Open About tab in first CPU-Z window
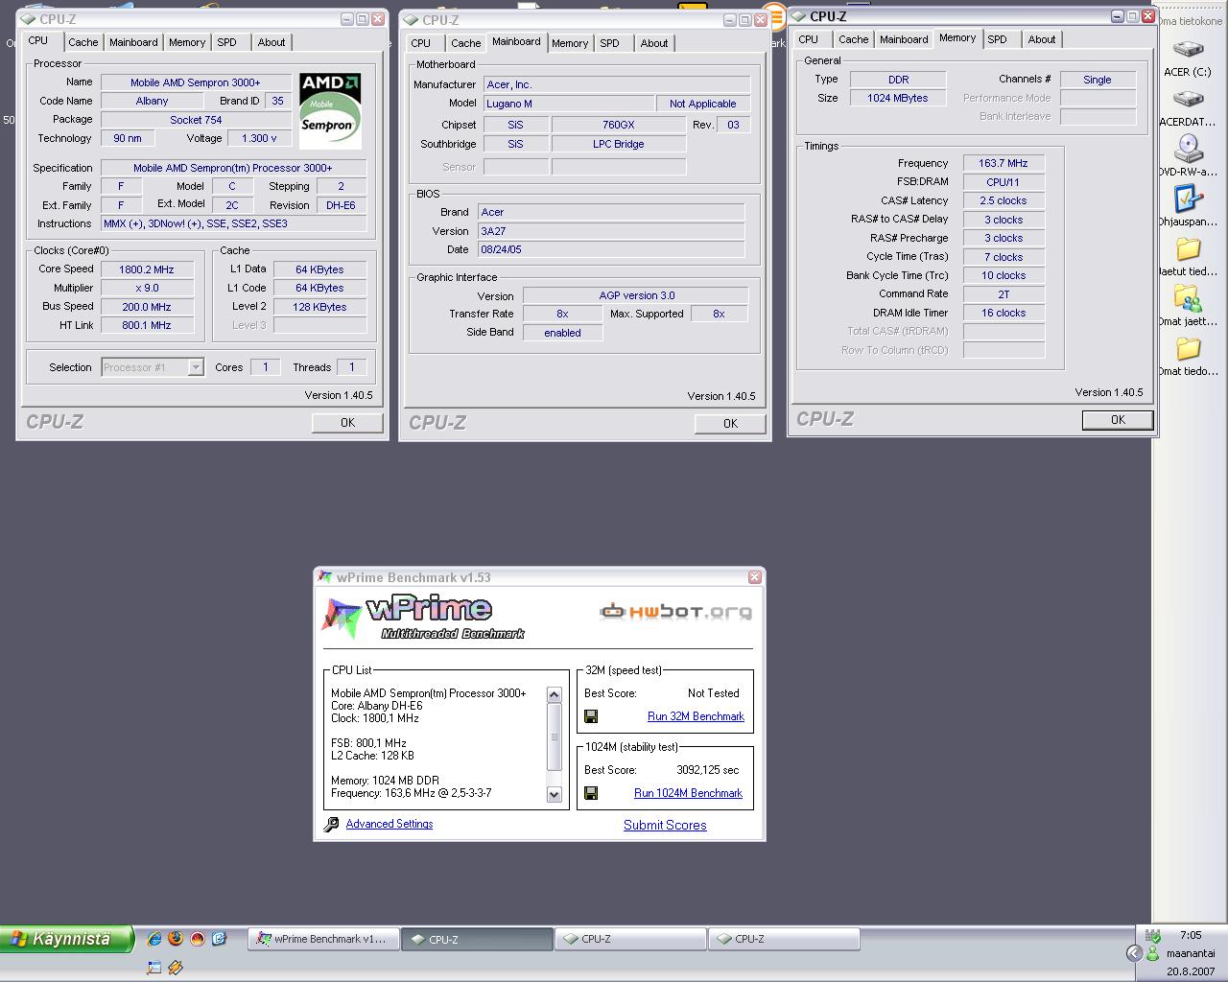Image resolution: width=1228 pixels, height=982 pixels. coord(272,42)
